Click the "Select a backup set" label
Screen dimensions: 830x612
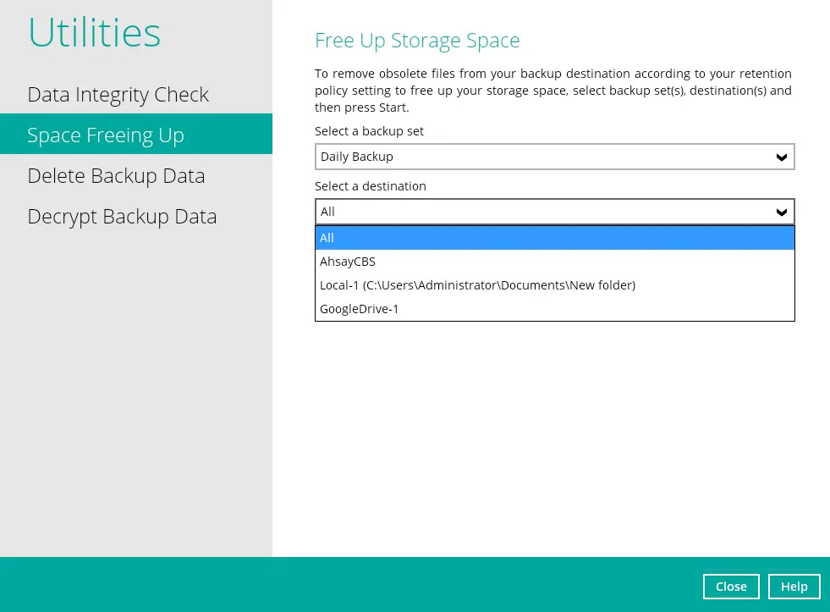click(369, 131)
